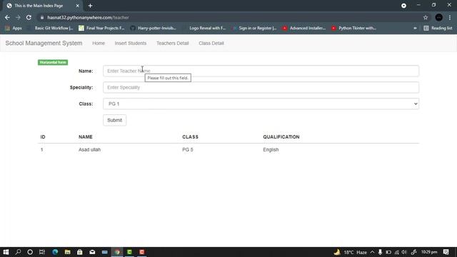Open the Harry-potter-Invisib bookmark

click(154, 29)
